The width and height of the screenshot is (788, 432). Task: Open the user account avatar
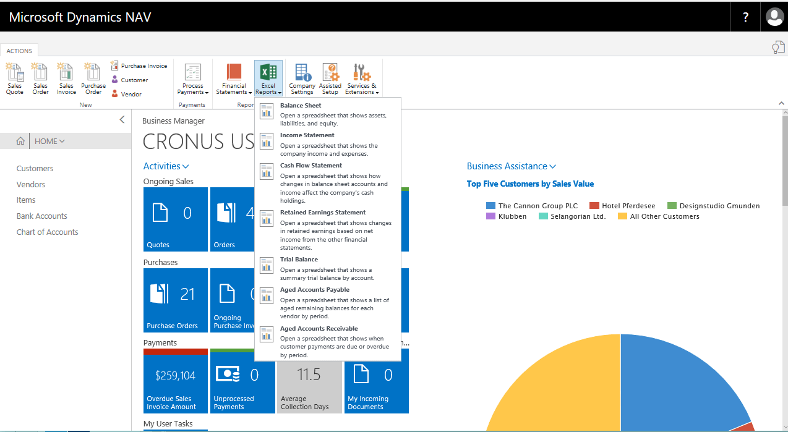point(774,17)
